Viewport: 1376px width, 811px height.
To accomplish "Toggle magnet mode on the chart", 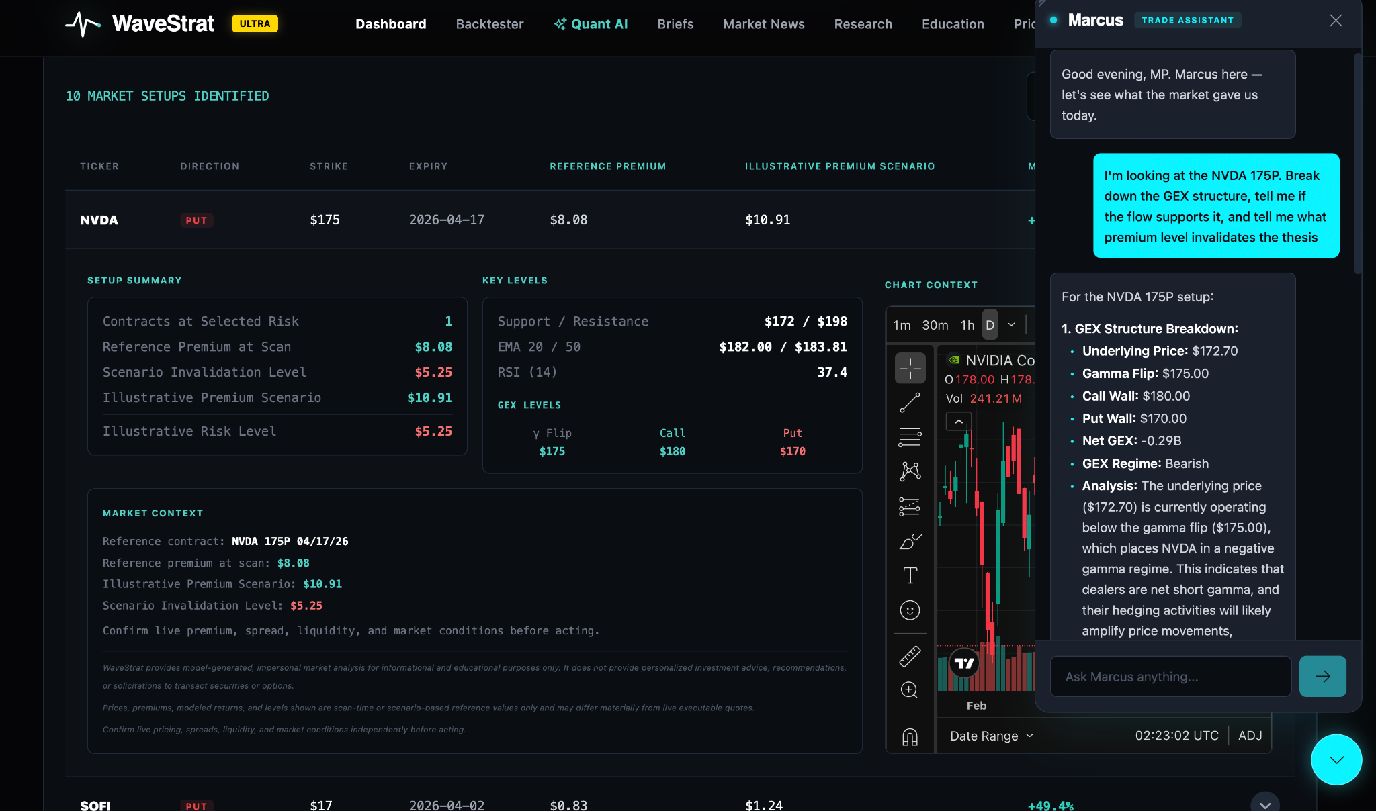I will (x=910, y=737).
